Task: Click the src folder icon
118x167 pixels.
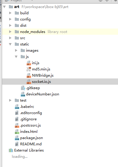Action: [17, 38]
